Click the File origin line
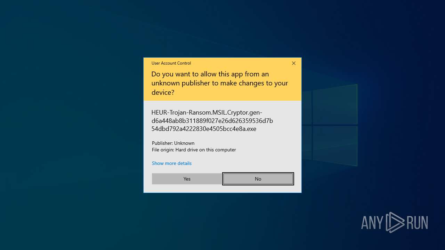Screen dimensions: 445x250 click(x=194, y=150)
